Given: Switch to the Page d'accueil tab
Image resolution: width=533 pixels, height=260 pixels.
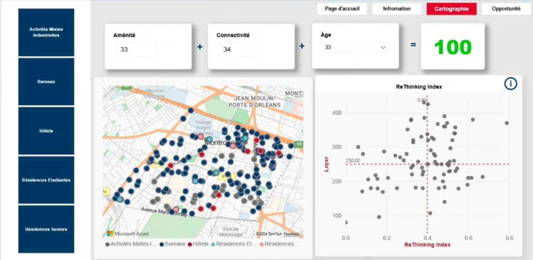Looking at the screenshot, I should pos(342,9).
